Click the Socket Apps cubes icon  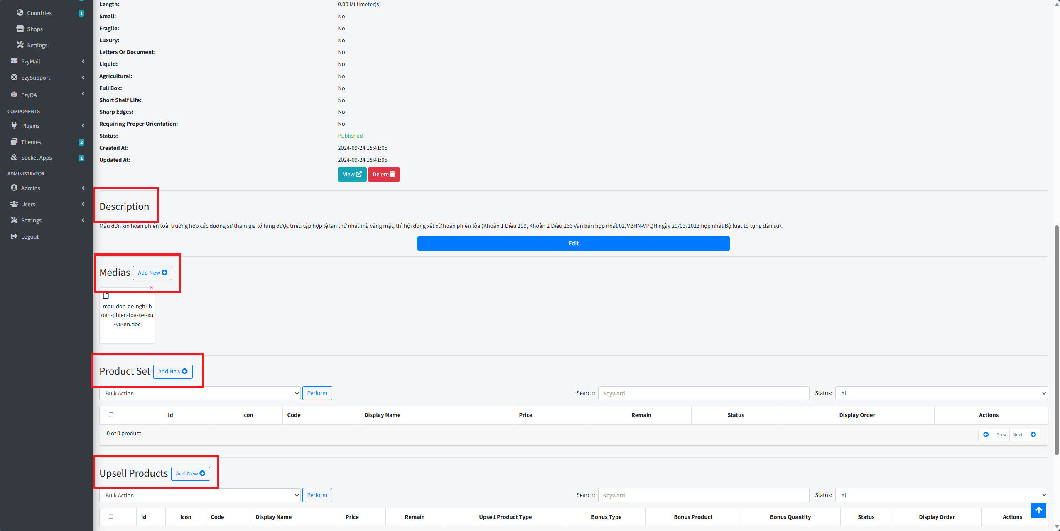click(14, 157)
